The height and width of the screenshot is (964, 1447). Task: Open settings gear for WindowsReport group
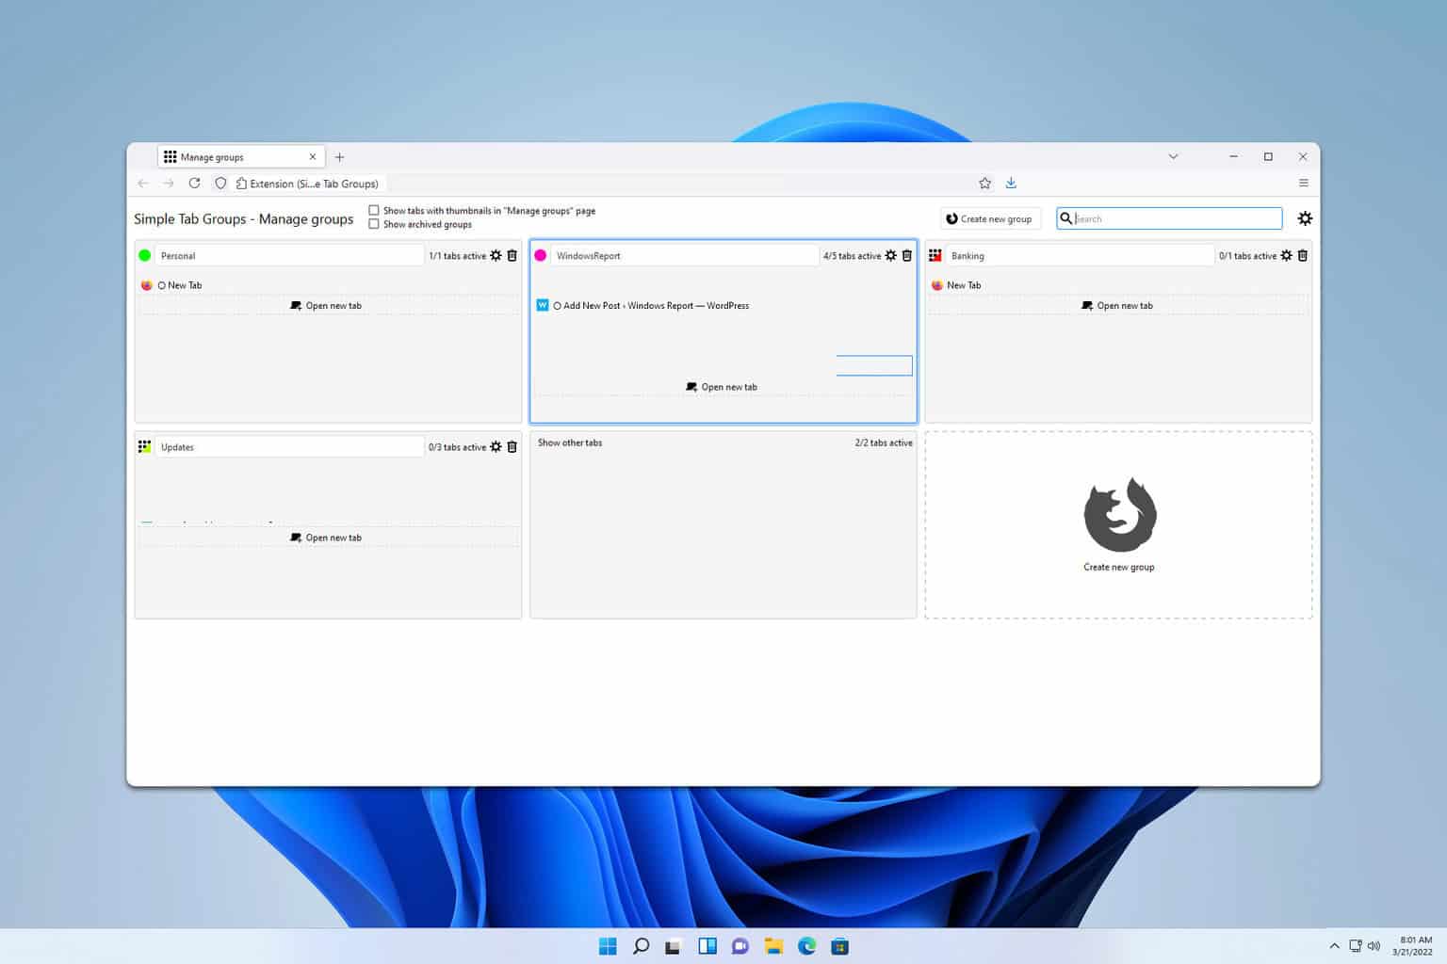click(x=890, y=255)
